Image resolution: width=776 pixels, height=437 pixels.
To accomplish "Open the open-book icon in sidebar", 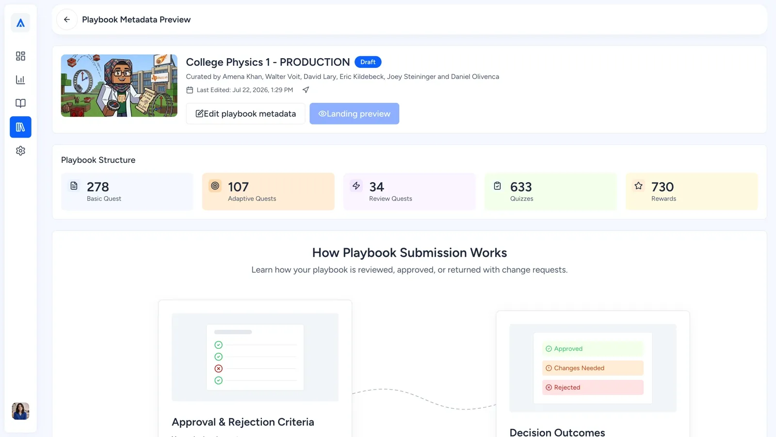I will 20,103.
